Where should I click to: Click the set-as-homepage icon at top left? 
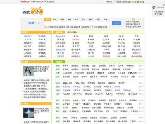coord(21,2)
